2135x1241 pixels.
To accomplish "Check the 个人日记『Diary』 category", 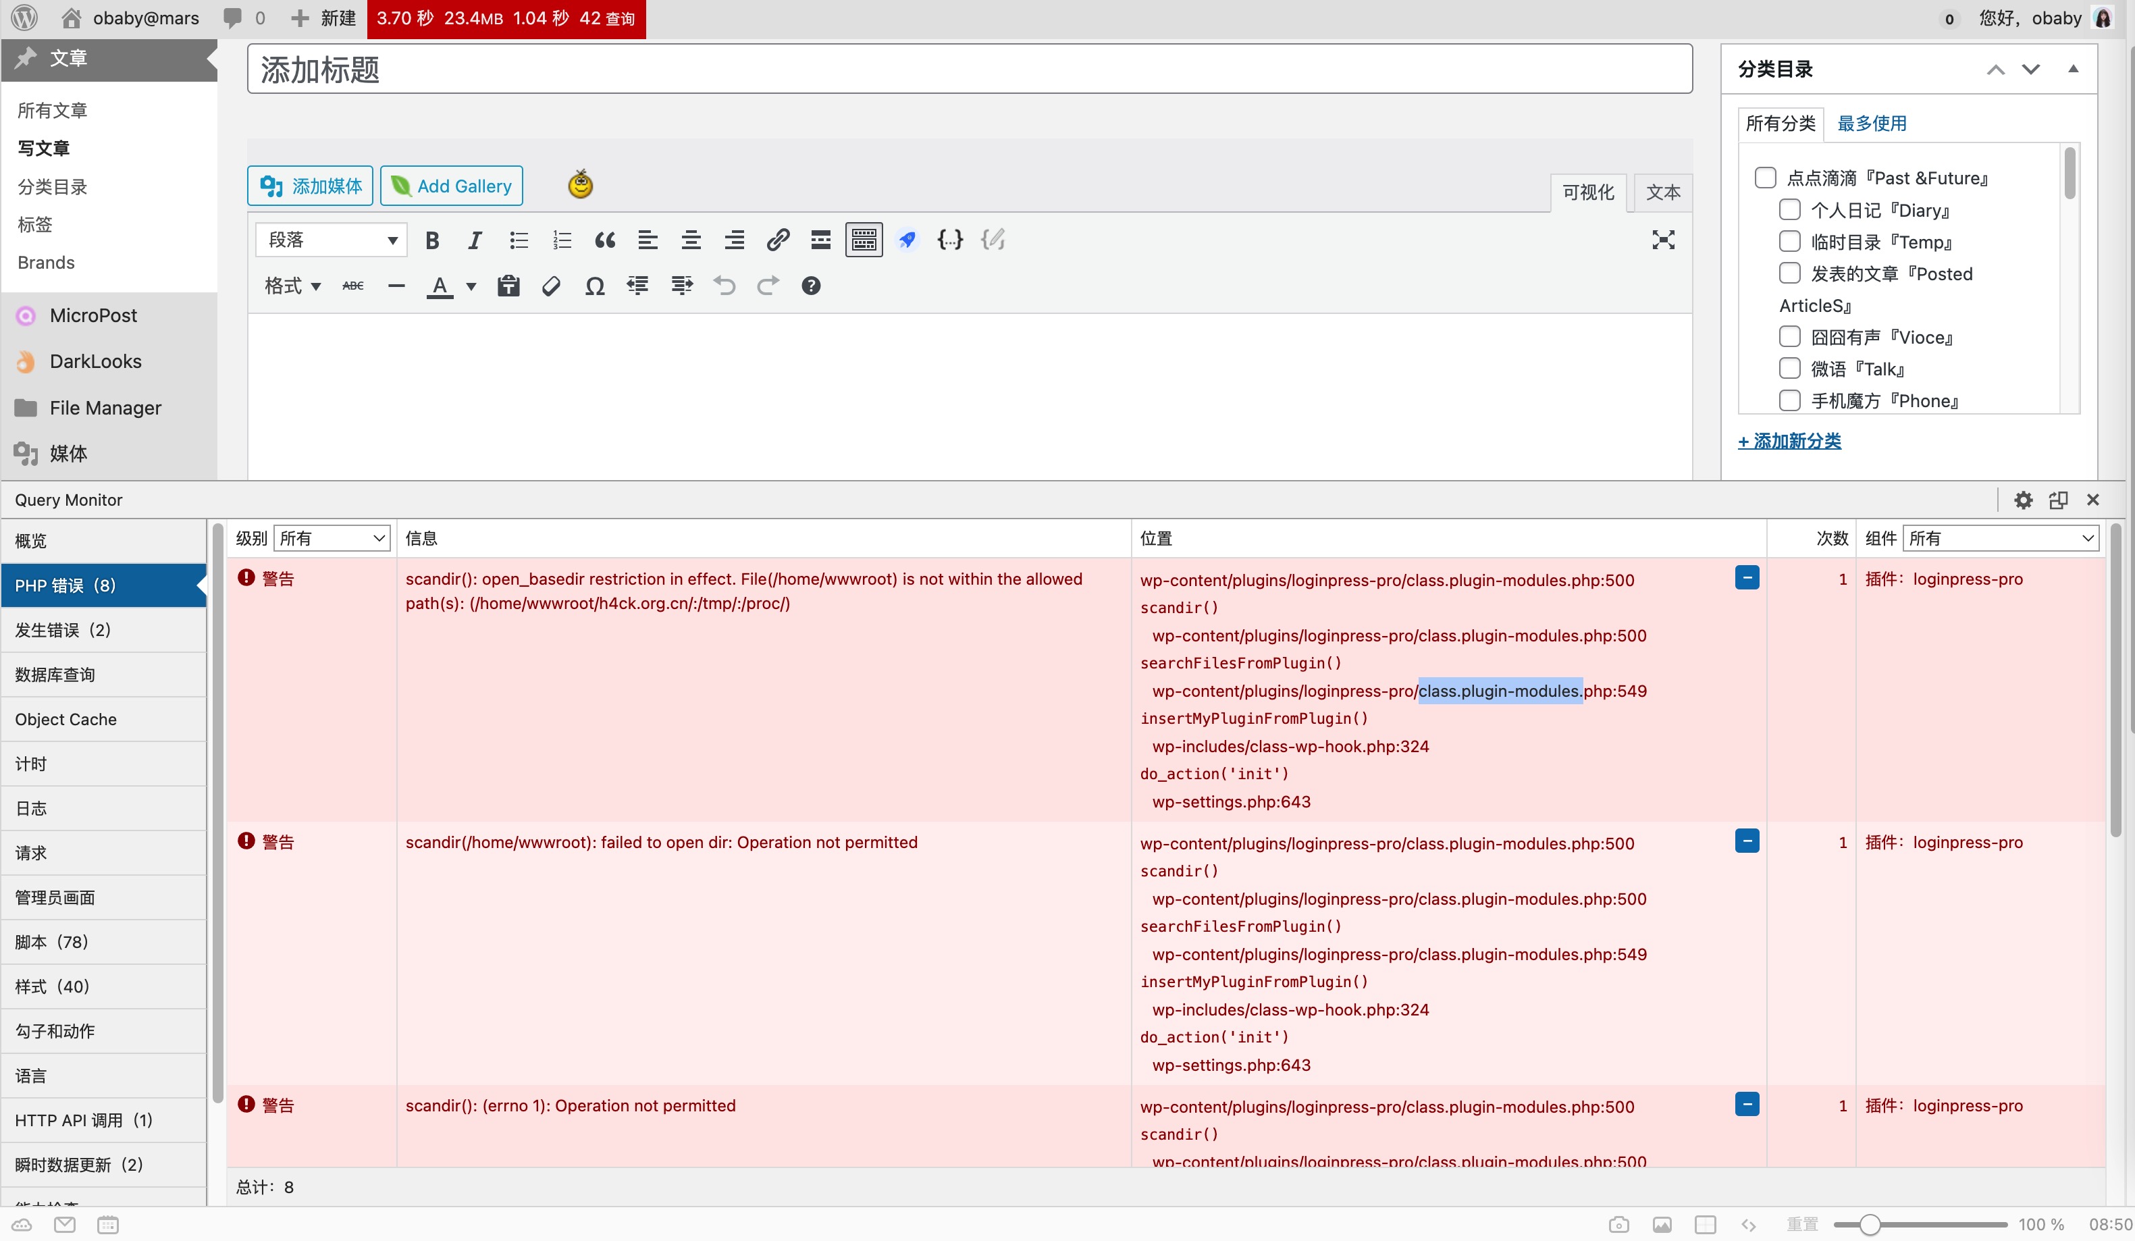I will coord(1789,210).
